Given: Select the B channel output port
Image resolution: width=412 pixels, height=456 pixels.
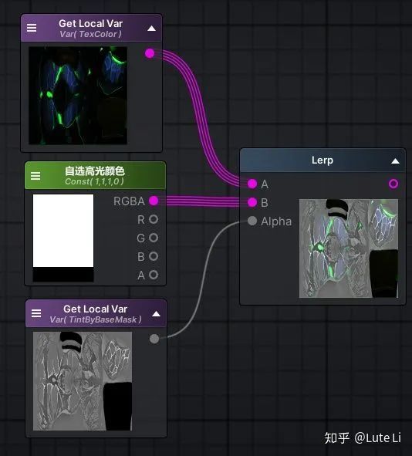Looking at the screenshot, I should point(154,256).
